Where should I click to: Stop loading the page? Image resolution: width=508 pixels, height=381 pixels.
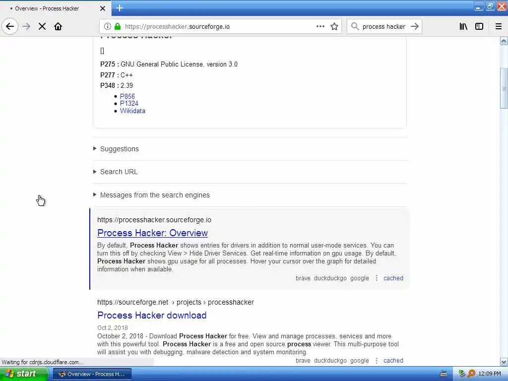(42, 26)
